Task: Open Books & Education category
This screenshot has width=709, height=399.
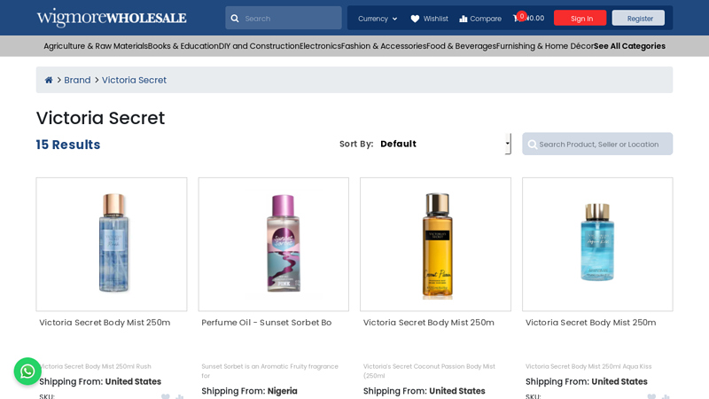Action: 183,46
